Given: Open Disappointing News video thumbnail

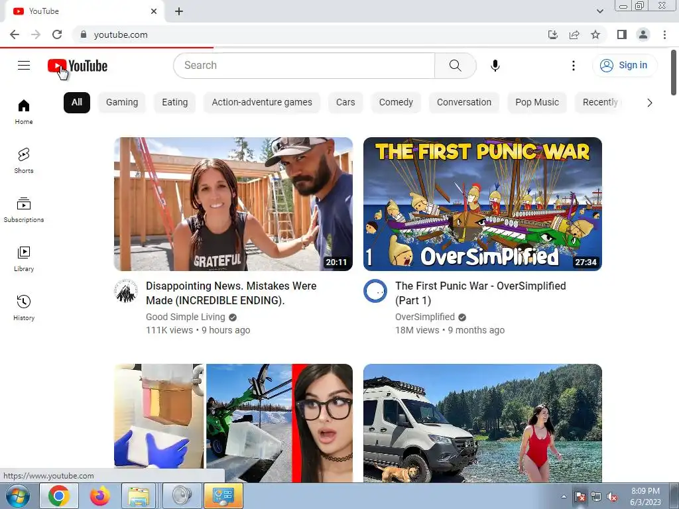Looking at the screenshot, I should pos(233,204).
